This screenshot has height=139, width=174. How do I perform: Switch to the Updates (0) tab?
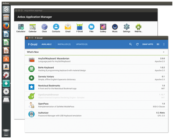(x=82, y=44)
